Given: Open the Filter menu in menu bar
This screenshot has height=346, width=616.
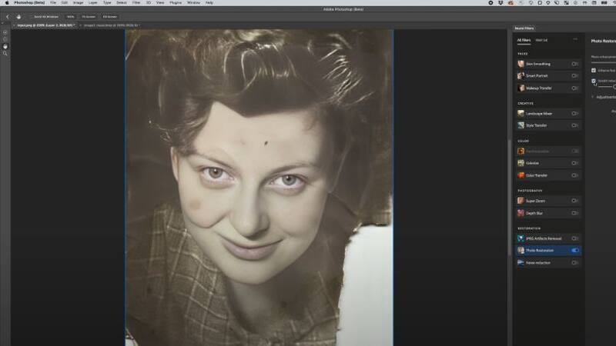Looking at the screenshot, I should point(136,3).
